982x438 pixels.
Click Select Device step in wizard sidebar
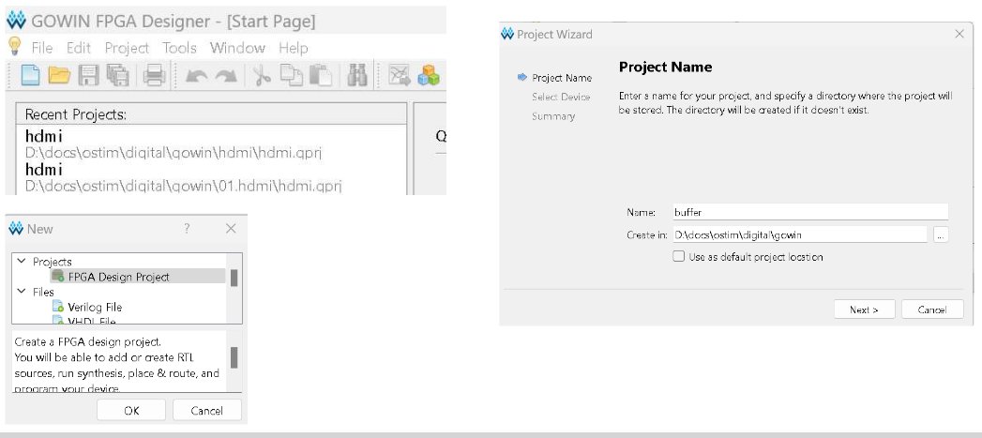pyautogui.click(x=561, y=97)
